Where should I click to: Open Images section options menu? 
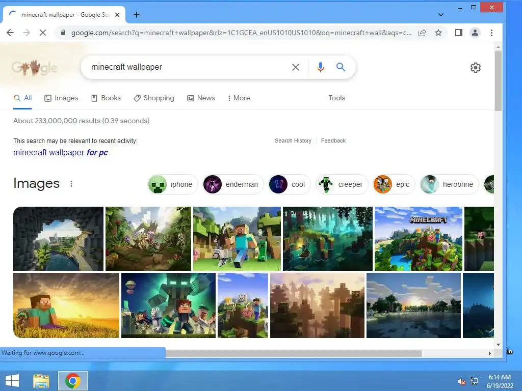point(71,184)
